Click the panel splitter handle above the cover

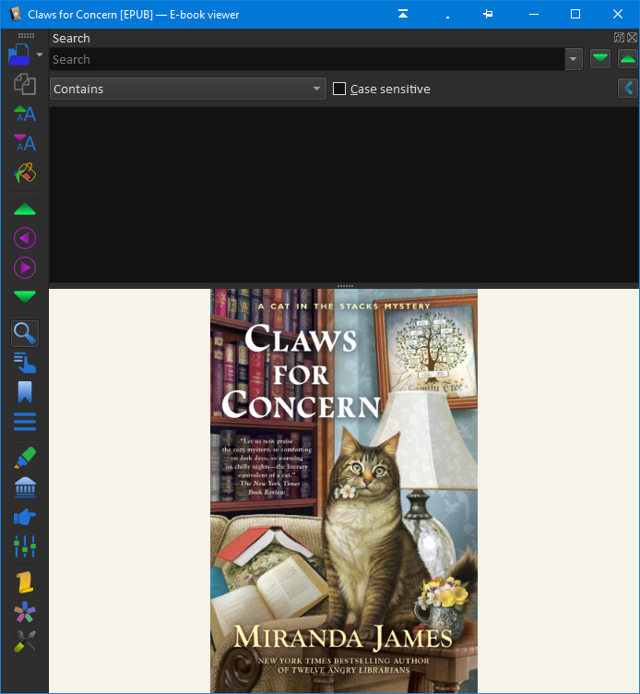pyautogui.click(x=345, y=286)
